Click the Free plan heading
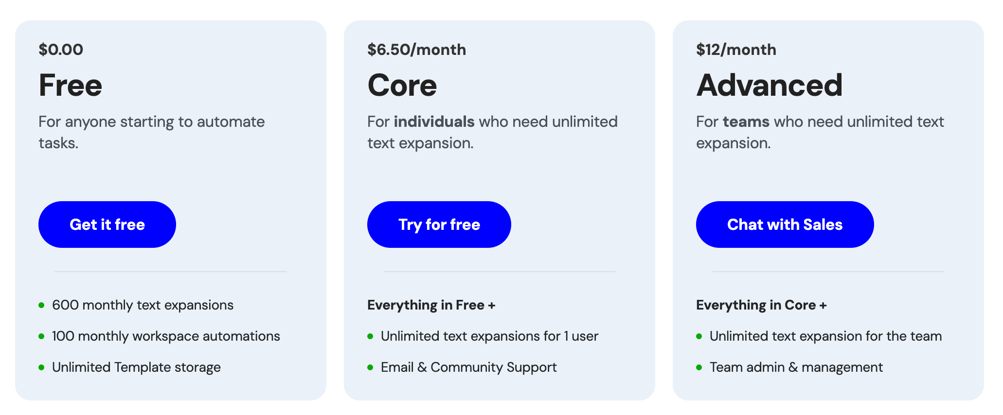The image size is (1003, 415). coord(71,86)
